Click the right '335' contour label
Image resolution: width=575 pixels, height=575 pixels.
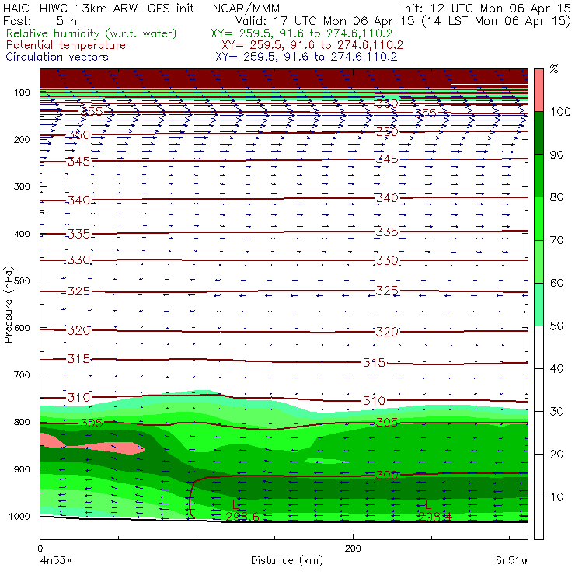click(387, 232)
